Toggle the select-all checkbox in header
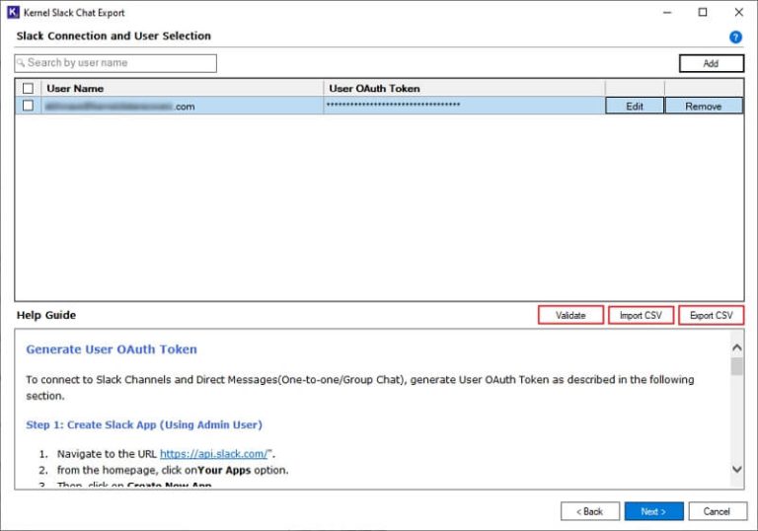The width and height of the screenshot is (758, 531). [x=28, y=89]
